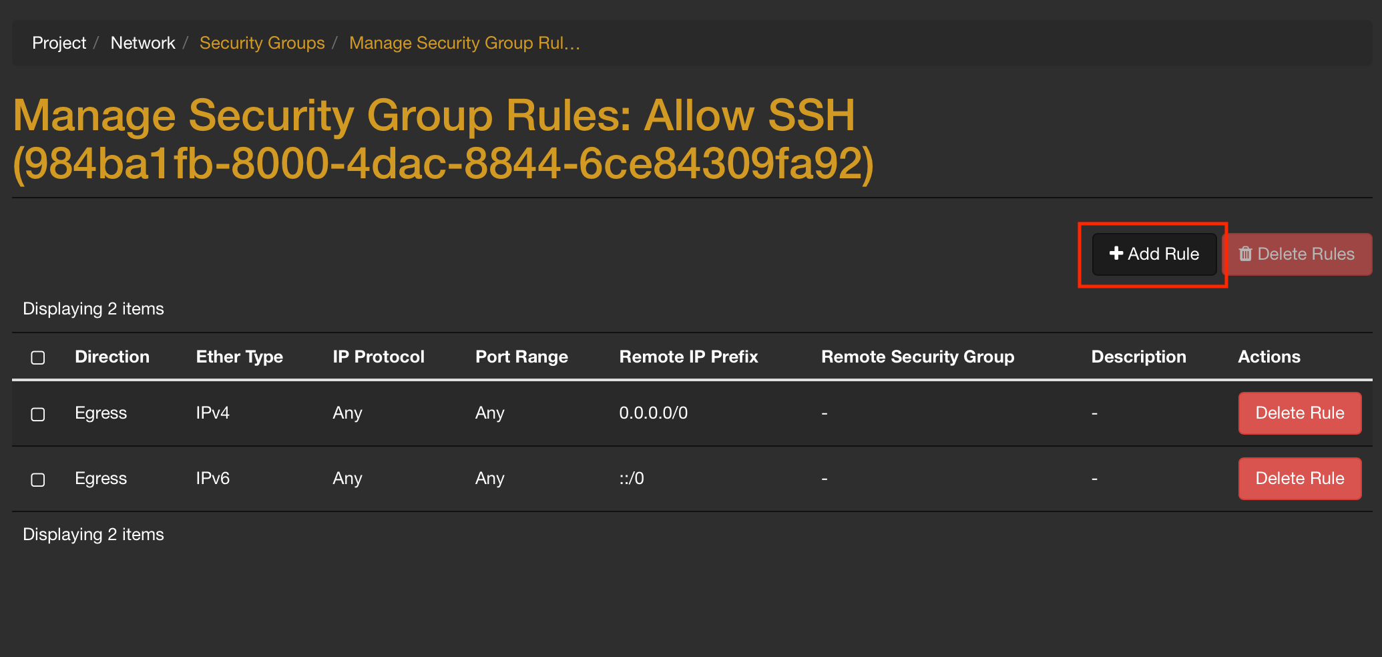This screenshot has height=657, width=1382.
Task: Delete the IPv6 egress rule
Action: coord(1299,478)
